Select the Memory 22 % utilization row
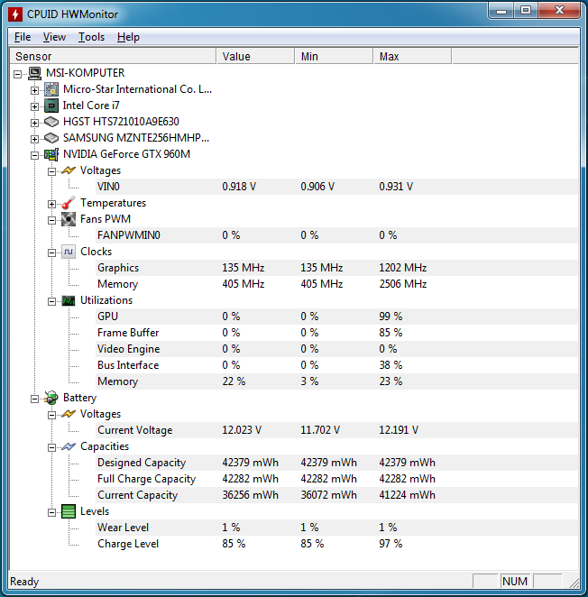The width and height of the screenshot is (588, 597). point(337,381)
